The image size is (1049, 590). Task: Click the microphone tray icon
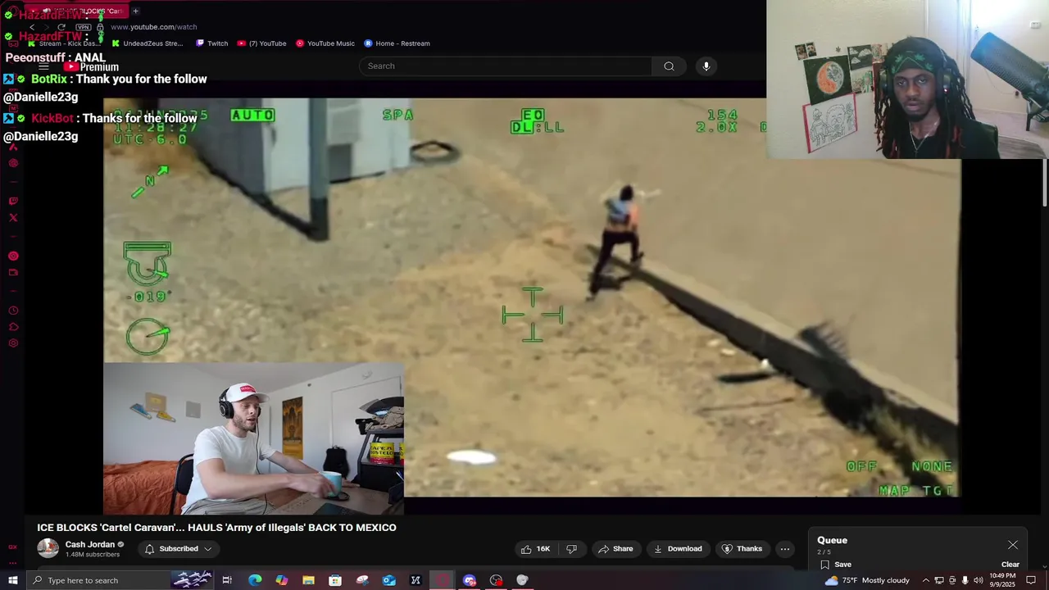(x=965, y=580)
